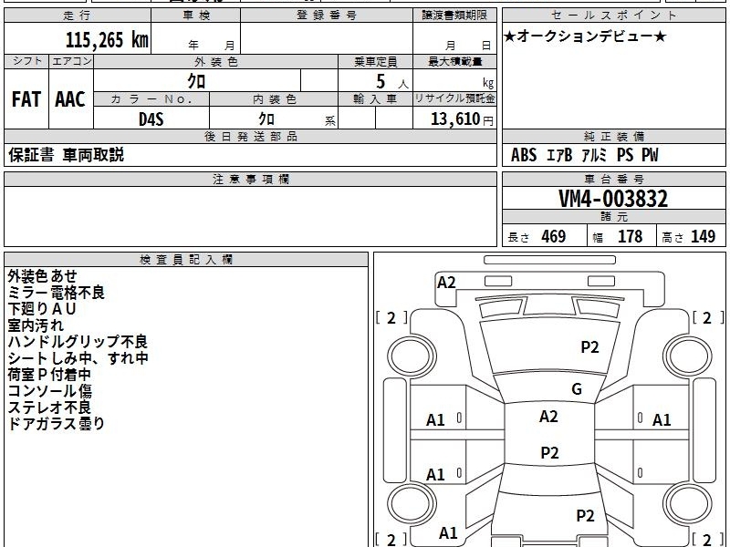This screenshot has height=547, width=730.
Task: Click the 保証書 車両取説 parts text
Action: (x=66, y=155)
